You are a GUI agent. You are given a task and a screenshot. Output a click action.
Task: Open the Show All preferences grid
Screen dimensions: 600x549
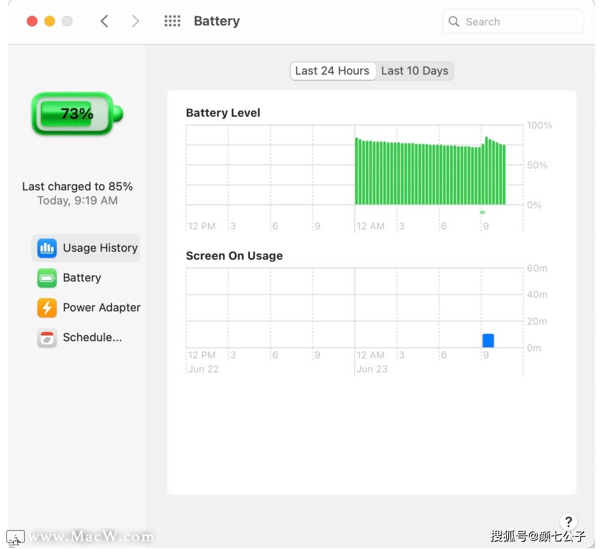tap(172, 21)
